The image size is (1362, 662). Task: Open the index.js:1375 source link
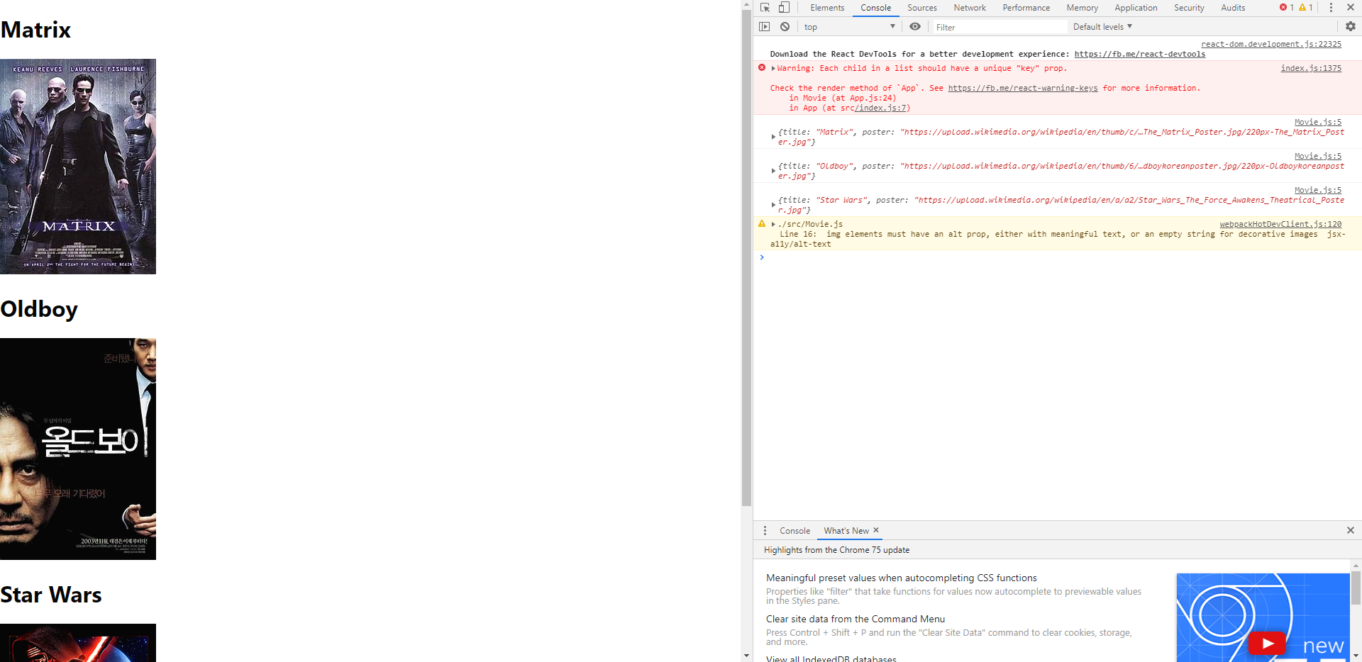(x=1311, y=68)
